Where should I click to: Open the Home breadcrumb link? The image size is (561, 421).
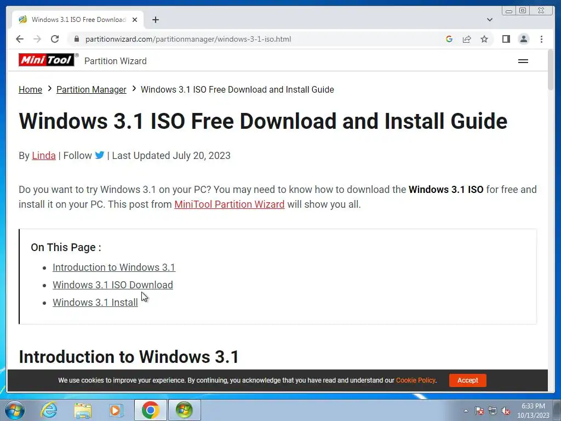[31, 89]
